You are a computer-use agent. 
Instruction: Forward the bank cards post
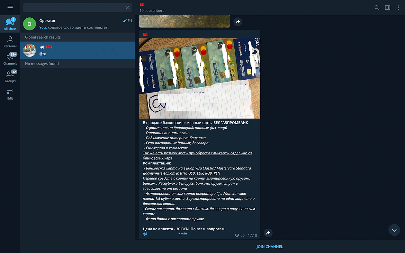click(x=268, y=233)
